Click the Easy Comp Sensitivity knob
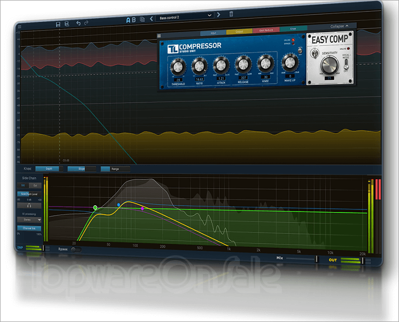Viewport: 399px width, 322px height. [x=329, y=65]
